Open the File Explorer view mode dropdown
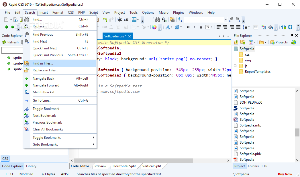The width and height of the screenshot is (300, 177). (x=255, y=42)
